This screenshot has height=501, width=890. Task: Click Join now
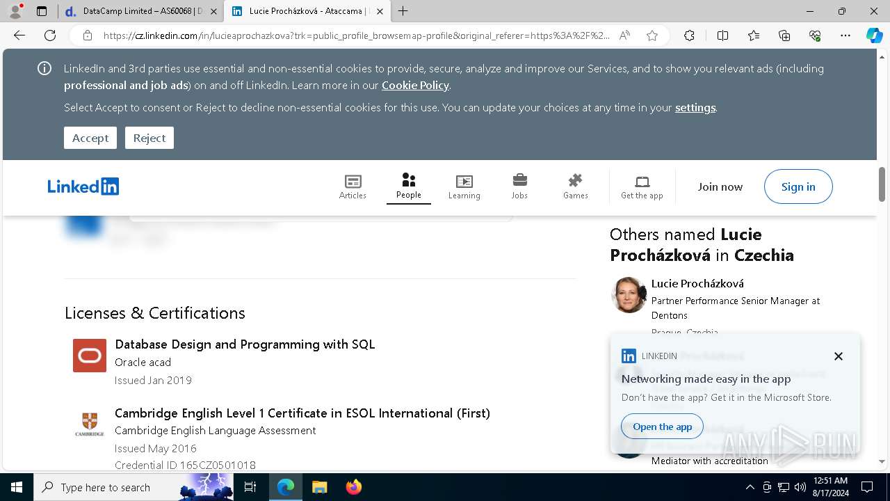pyautogui.click(x=720, y=186)
